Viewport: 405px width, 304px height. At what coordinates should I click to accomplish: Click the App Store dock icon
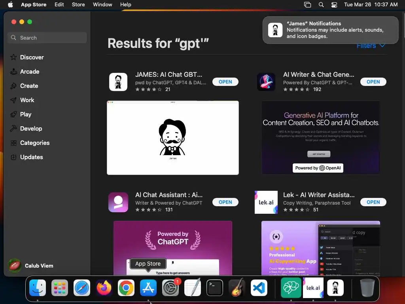click(x=148, y=288)
